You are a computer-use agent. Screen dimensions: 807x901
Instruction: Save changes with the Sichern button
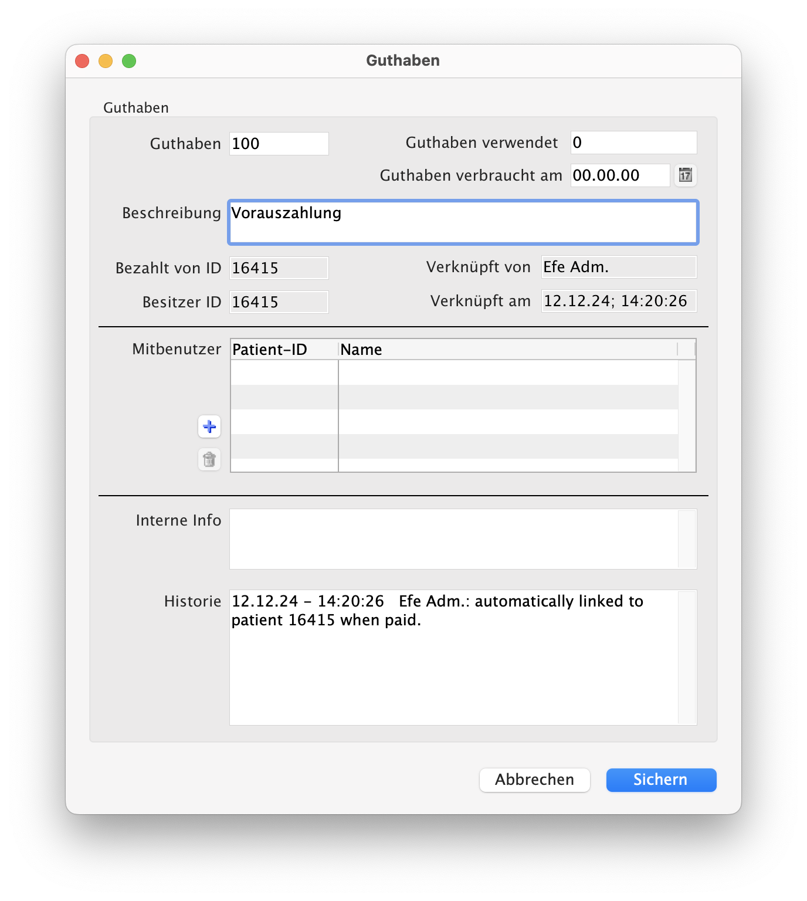pyautogui.click(x=661, y=780)
